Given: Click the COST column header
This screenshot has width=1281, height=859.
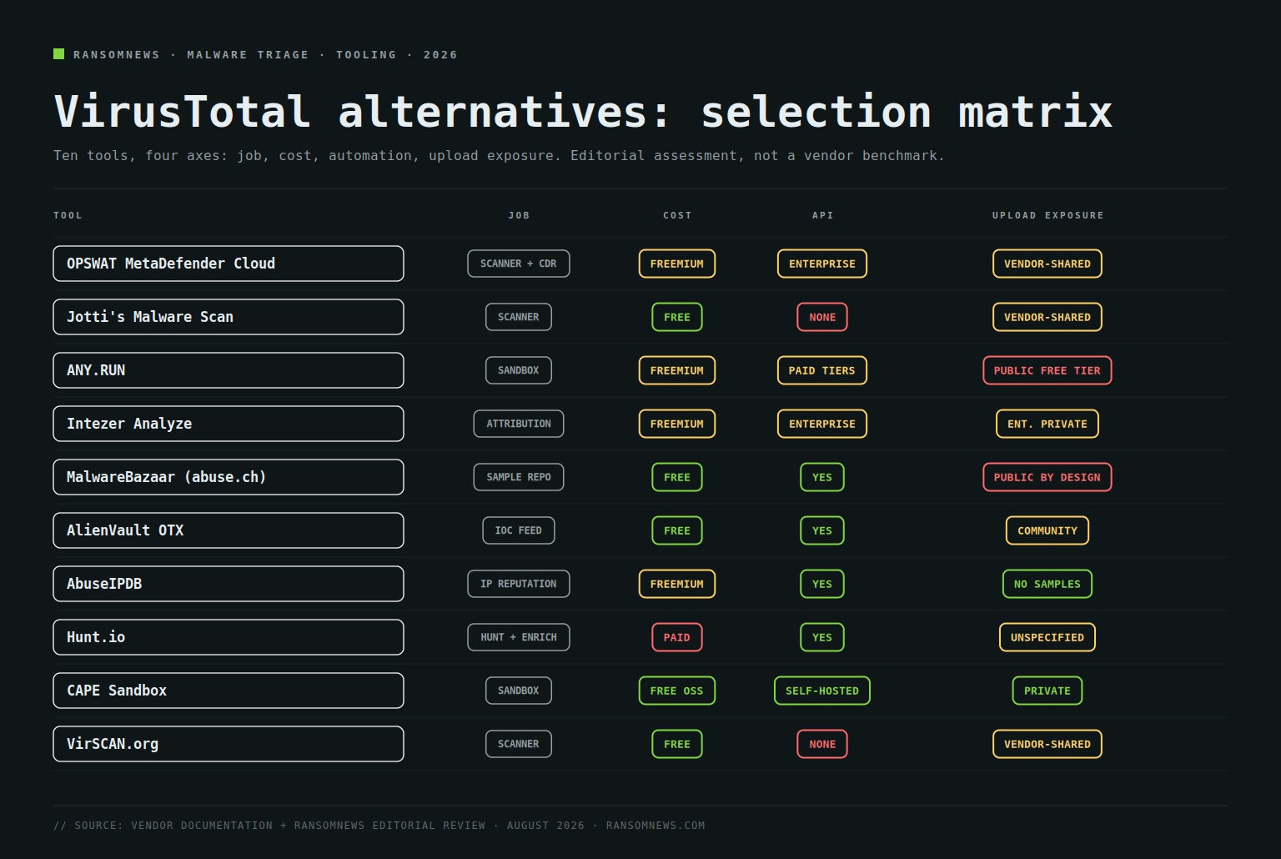Looking at the screenshot, I should coord(677,215).
